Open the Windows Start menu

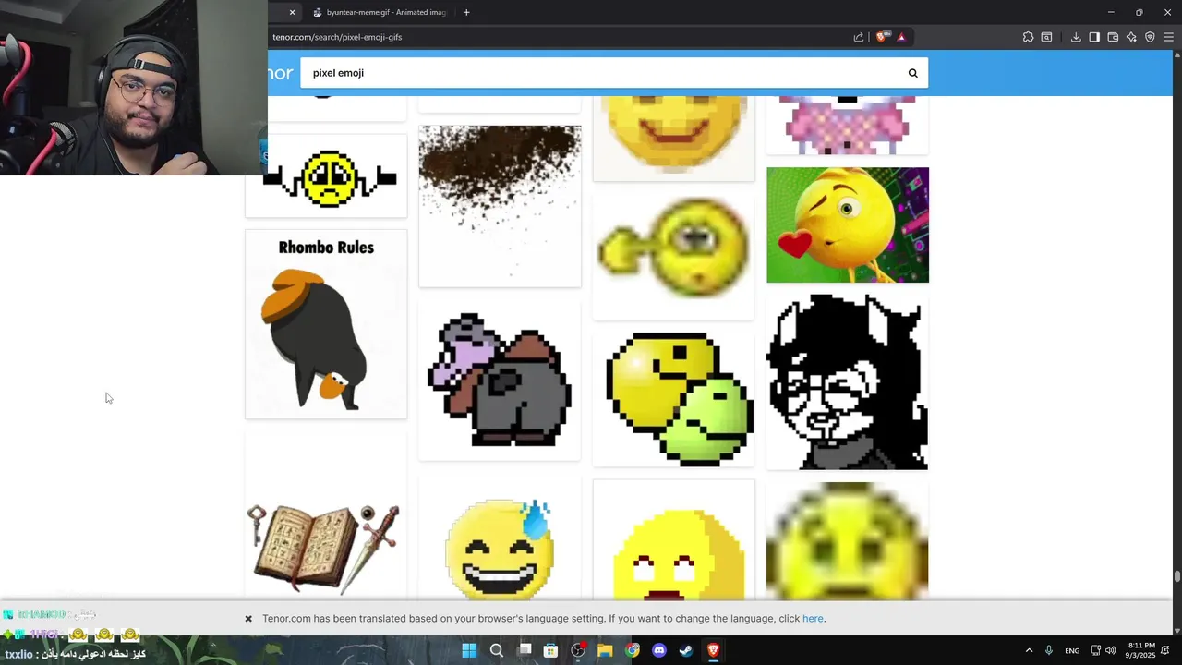click(x=469, y=650)
